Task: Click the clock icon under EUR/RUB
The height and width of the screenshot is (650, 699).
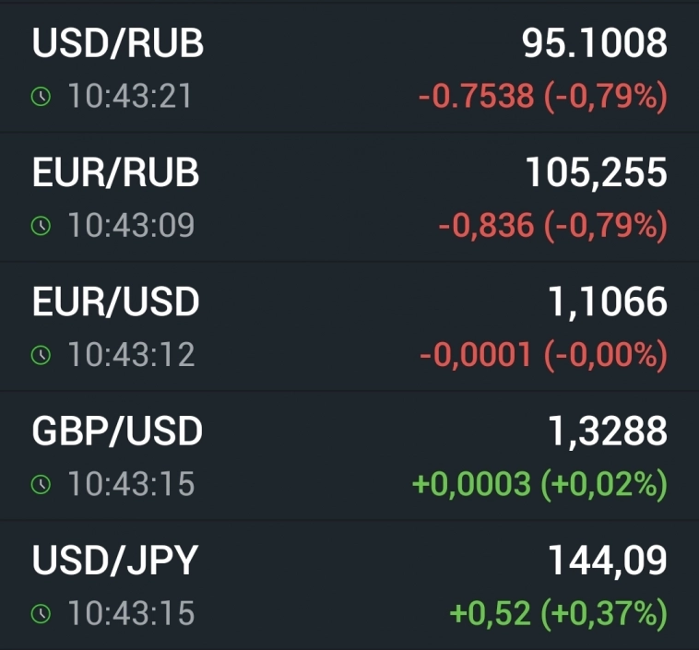Action: click(x=41, y=226)
